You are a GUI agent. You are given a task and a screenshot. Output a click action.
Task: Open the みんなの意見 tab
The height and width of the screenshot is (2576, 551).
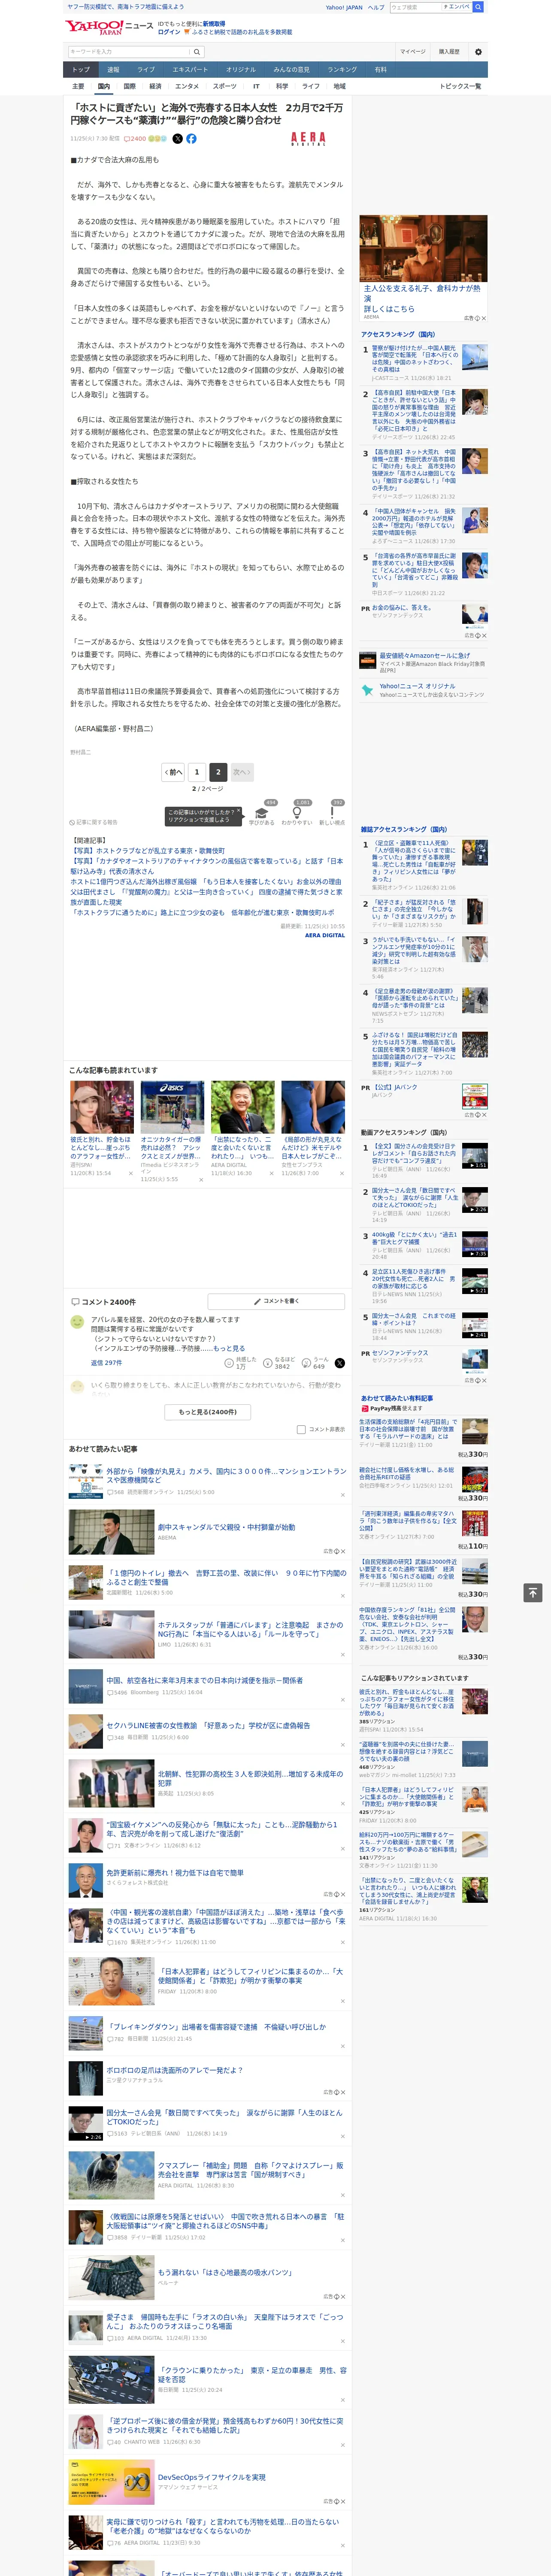[291, 70]
